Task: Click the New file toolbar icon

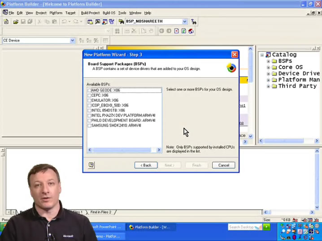Action: [6, 22]
